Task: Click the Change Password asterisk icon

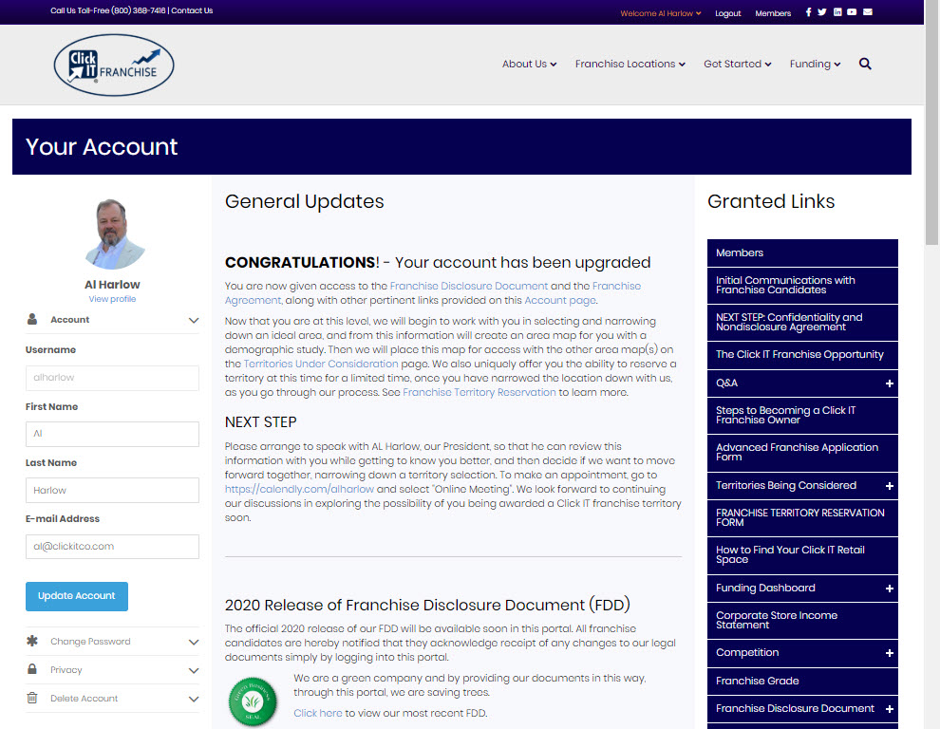Action: tap(32, 641)
